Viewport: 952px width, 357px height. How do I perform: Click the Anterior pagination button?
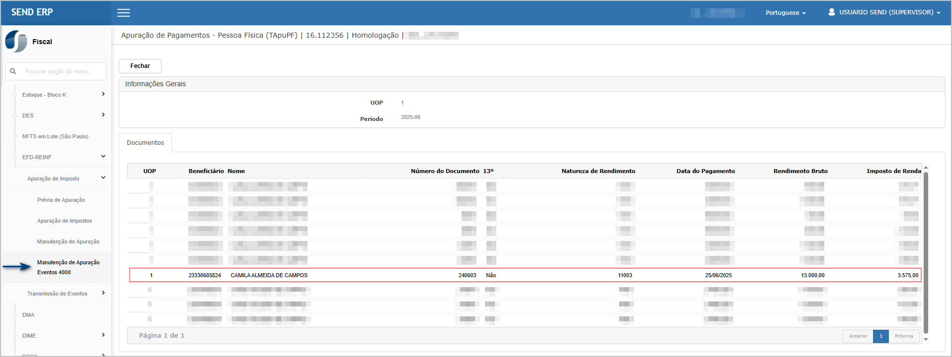pos(858,336)
